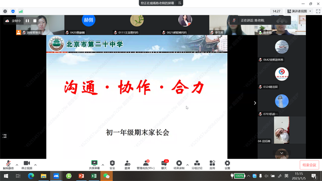Open WeChat from the Windows taskbar
This screenshot has width=322, height=181.
coord(106,176)
